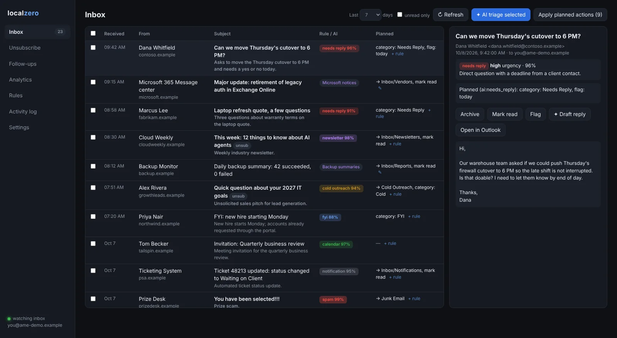
Task: Apply planned actions (9)
Action: pos(570,15)
